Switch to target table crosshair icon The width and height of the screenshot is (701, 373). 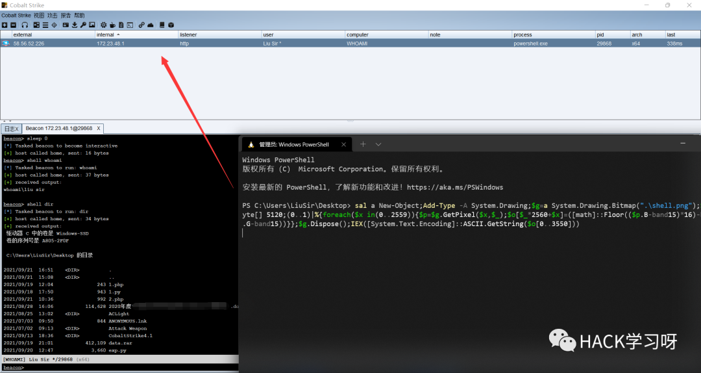click(x=54, y=25)
